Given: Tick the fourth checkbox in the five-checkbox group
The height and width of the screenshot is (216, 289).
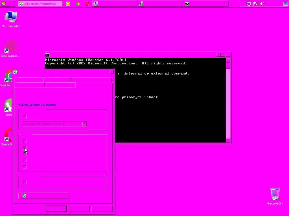Looking at the screenshot, I should [x=25, y=160].
